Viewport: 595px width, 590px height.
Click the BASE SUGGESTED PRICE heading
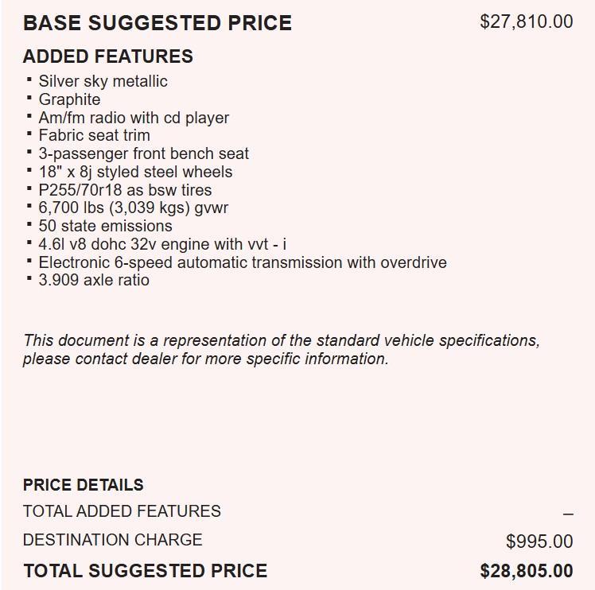tap(157, 23)
